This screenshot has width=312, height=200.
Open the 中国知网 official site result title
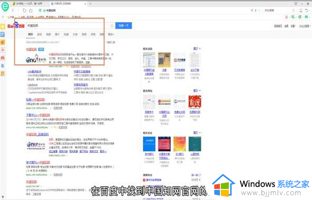click(x=31, y=49)
